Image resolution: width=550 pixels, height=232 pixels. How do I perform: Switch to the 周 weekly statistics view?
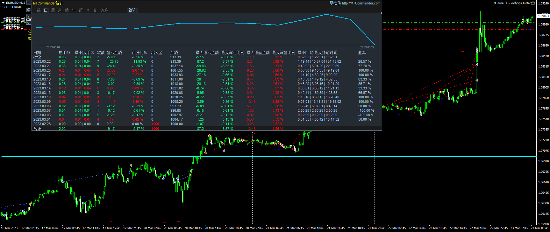(53, 10)
